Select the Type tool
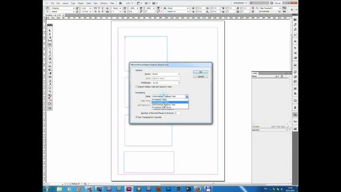Image resolution: width=341 pixels, height=192 pixels. point(50,45)
